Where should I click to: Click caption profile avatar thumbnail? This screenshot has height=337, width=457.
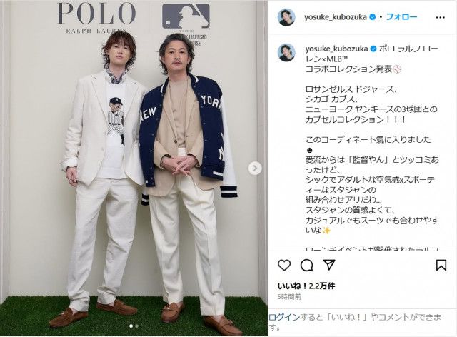click(x=287, y=52)
